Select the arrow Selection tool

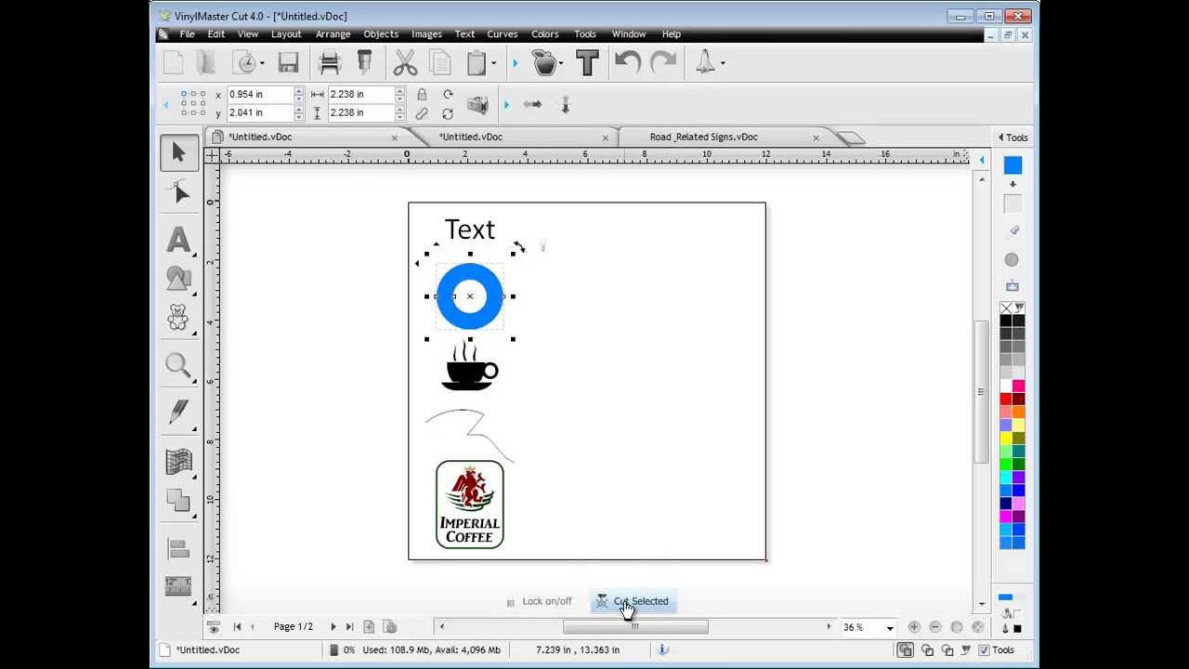[178, 153]
